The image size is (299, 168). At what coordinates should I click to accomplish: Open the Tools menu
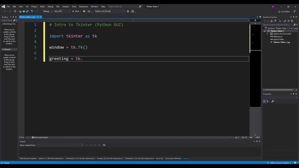tap(74, 7)
